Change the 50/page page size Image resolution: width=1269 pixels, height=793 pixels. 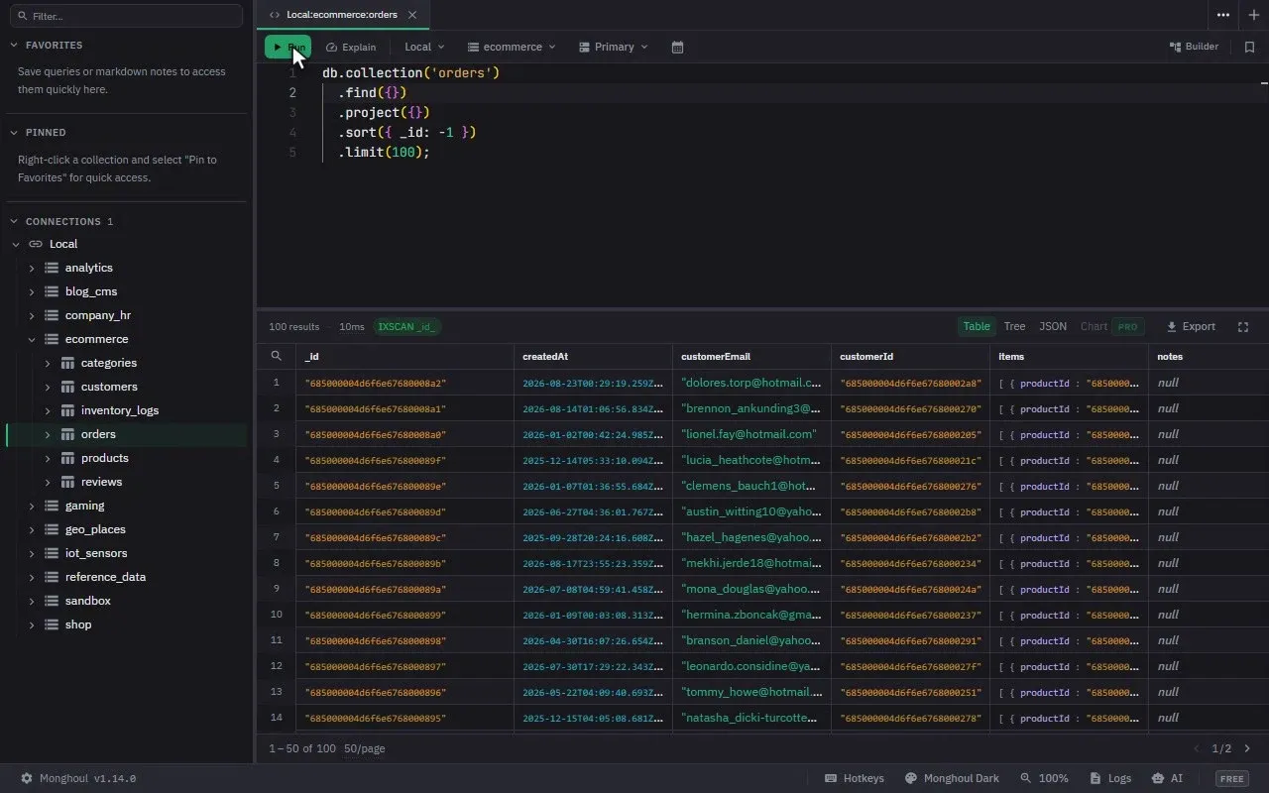[365, 749]
